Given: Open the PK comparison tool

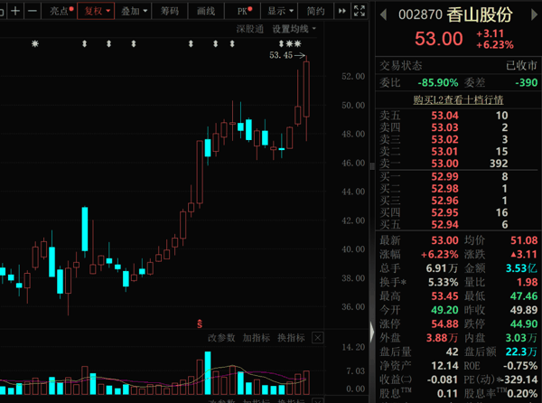Looking at the screenshot, I should tap(245, 11).
